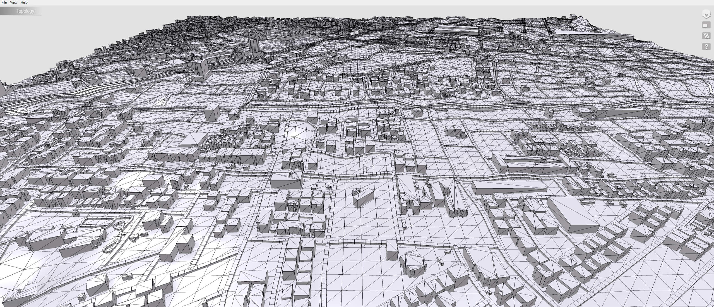Open the View menu
This screenshot has width=714, height=307.
coord(13,3)
